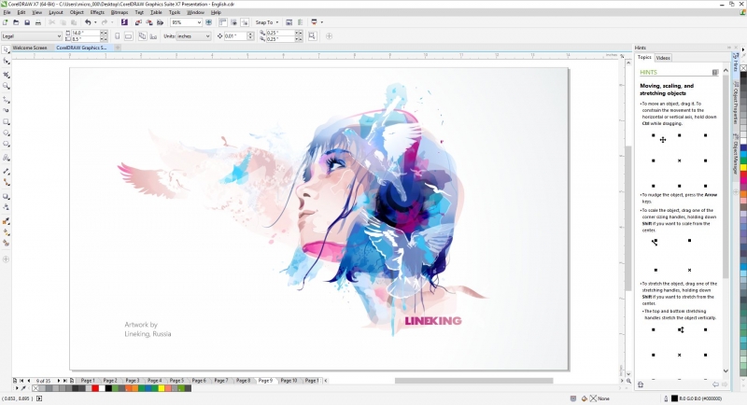Select the Pick tool in the toolbox
747x405 pixels.
point(7,62)
